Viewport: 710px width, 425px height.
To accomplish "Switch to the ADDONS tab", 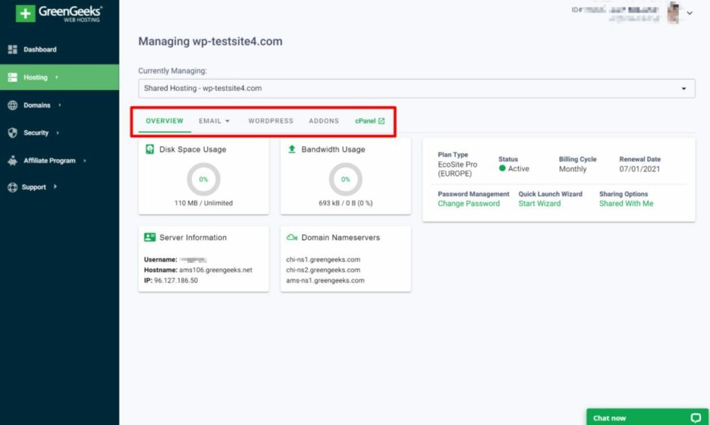I will [x=324, y=121].
